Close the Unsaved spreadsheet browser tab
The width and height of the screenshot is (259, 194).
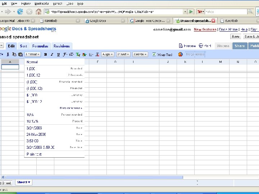(x=213, y=20)
